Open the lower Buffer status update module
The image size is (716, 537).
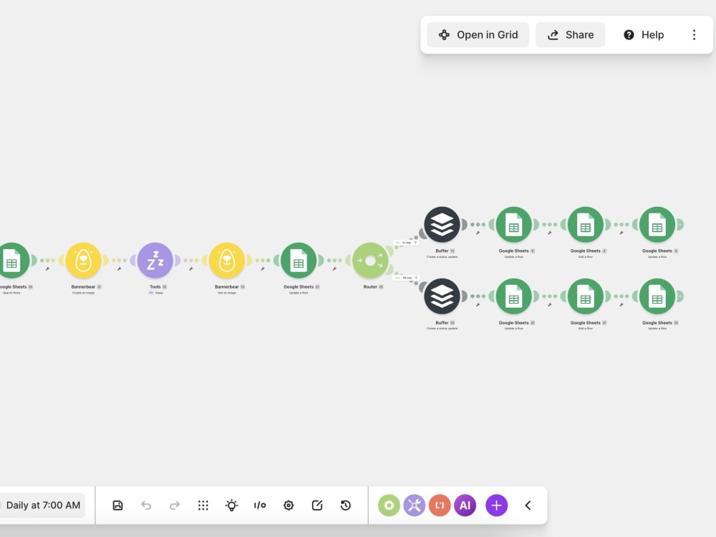click(x=442, y=296)
